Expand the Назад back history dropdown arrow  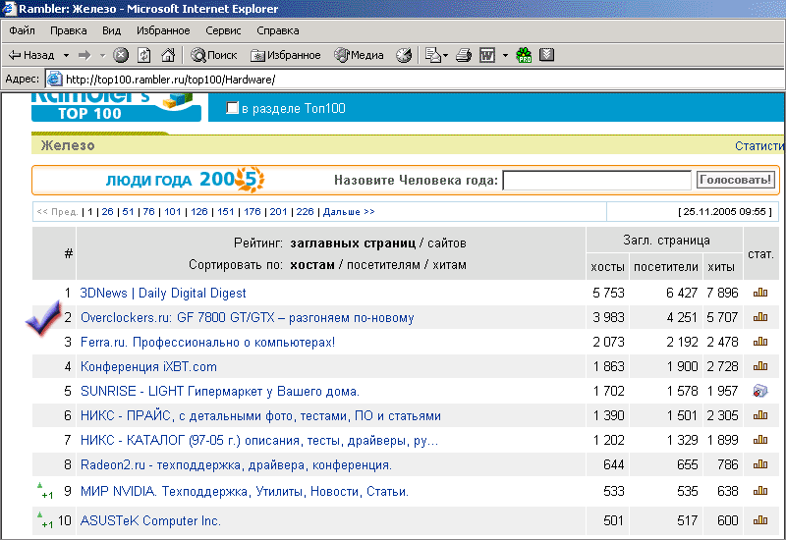point(66,56)
